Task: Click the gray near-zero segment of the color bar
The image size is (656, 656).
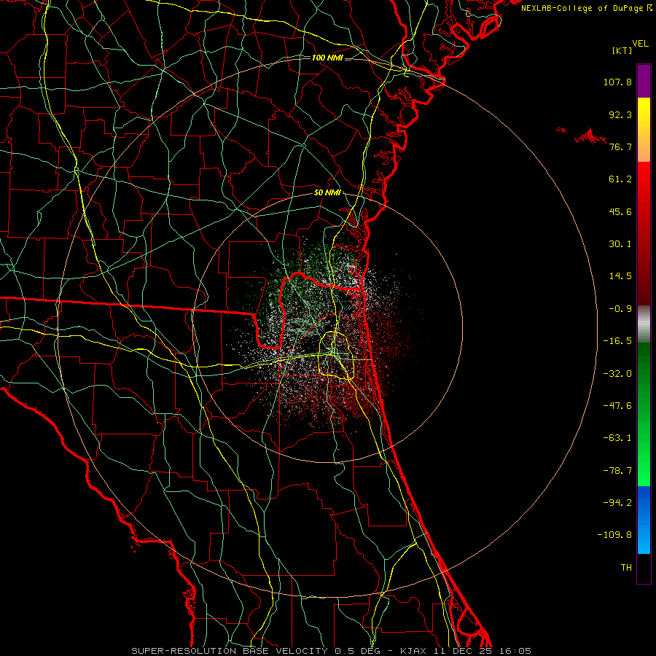Action: click(x=644, y=324)
